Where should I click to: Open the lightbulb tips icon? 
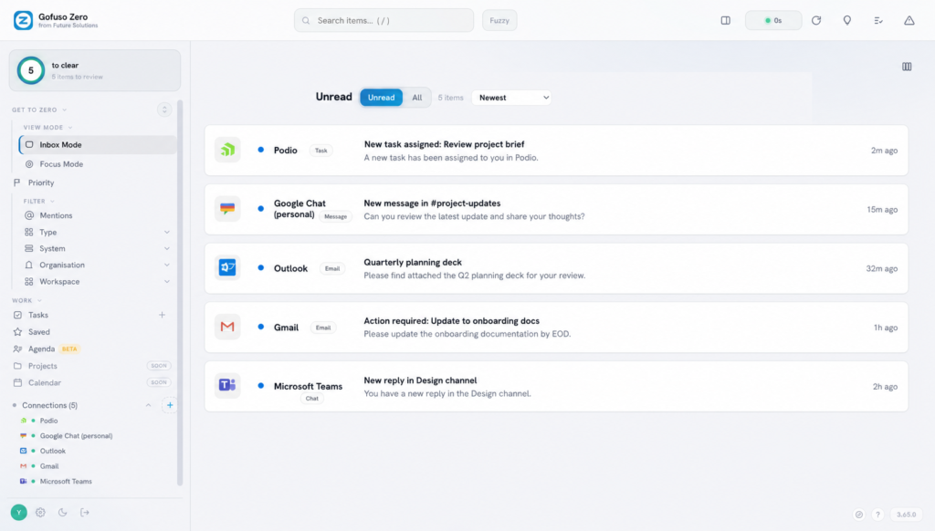(x=846, y=20)
